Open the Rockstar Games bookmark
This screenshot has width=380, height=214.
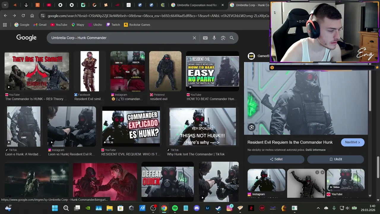[137, 25]
